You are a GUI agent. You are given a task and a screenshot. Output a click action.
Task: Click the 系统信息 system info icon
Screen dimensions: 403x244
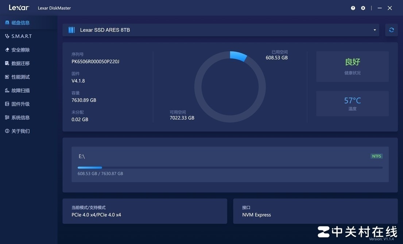(x=7, y=117)
